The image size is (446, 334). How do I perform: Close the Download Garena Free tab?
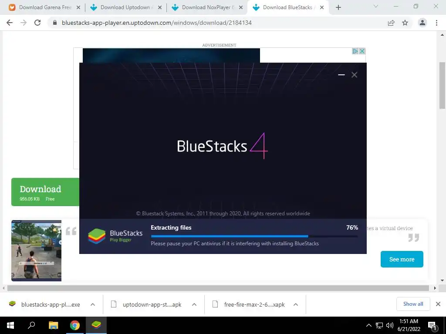click(78, 8)
